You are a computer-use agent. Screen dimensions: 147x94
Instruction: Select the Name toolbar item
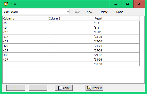click(x=120, y=12)
